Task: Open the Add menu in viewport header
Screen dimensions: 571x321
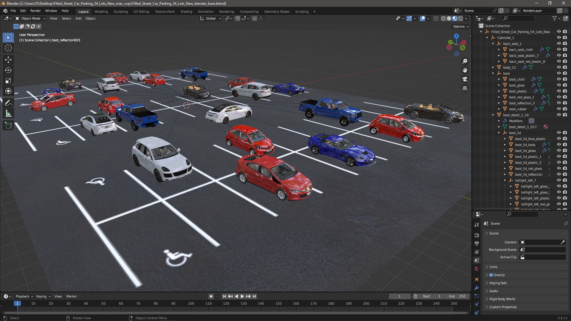Action: (x=78, y=18)
